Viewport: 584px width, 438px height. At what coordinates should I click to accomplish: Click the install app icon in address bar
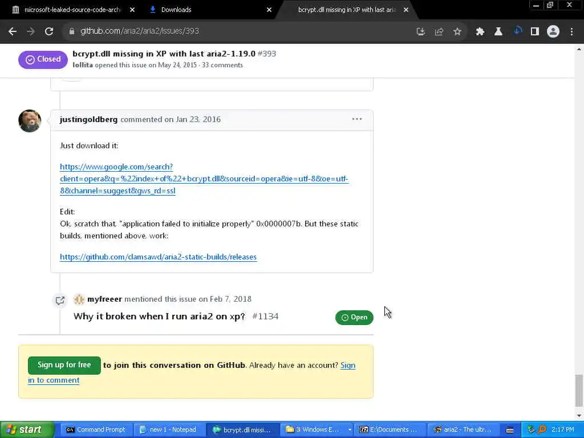pyautogui.click(x=420, y=32)
